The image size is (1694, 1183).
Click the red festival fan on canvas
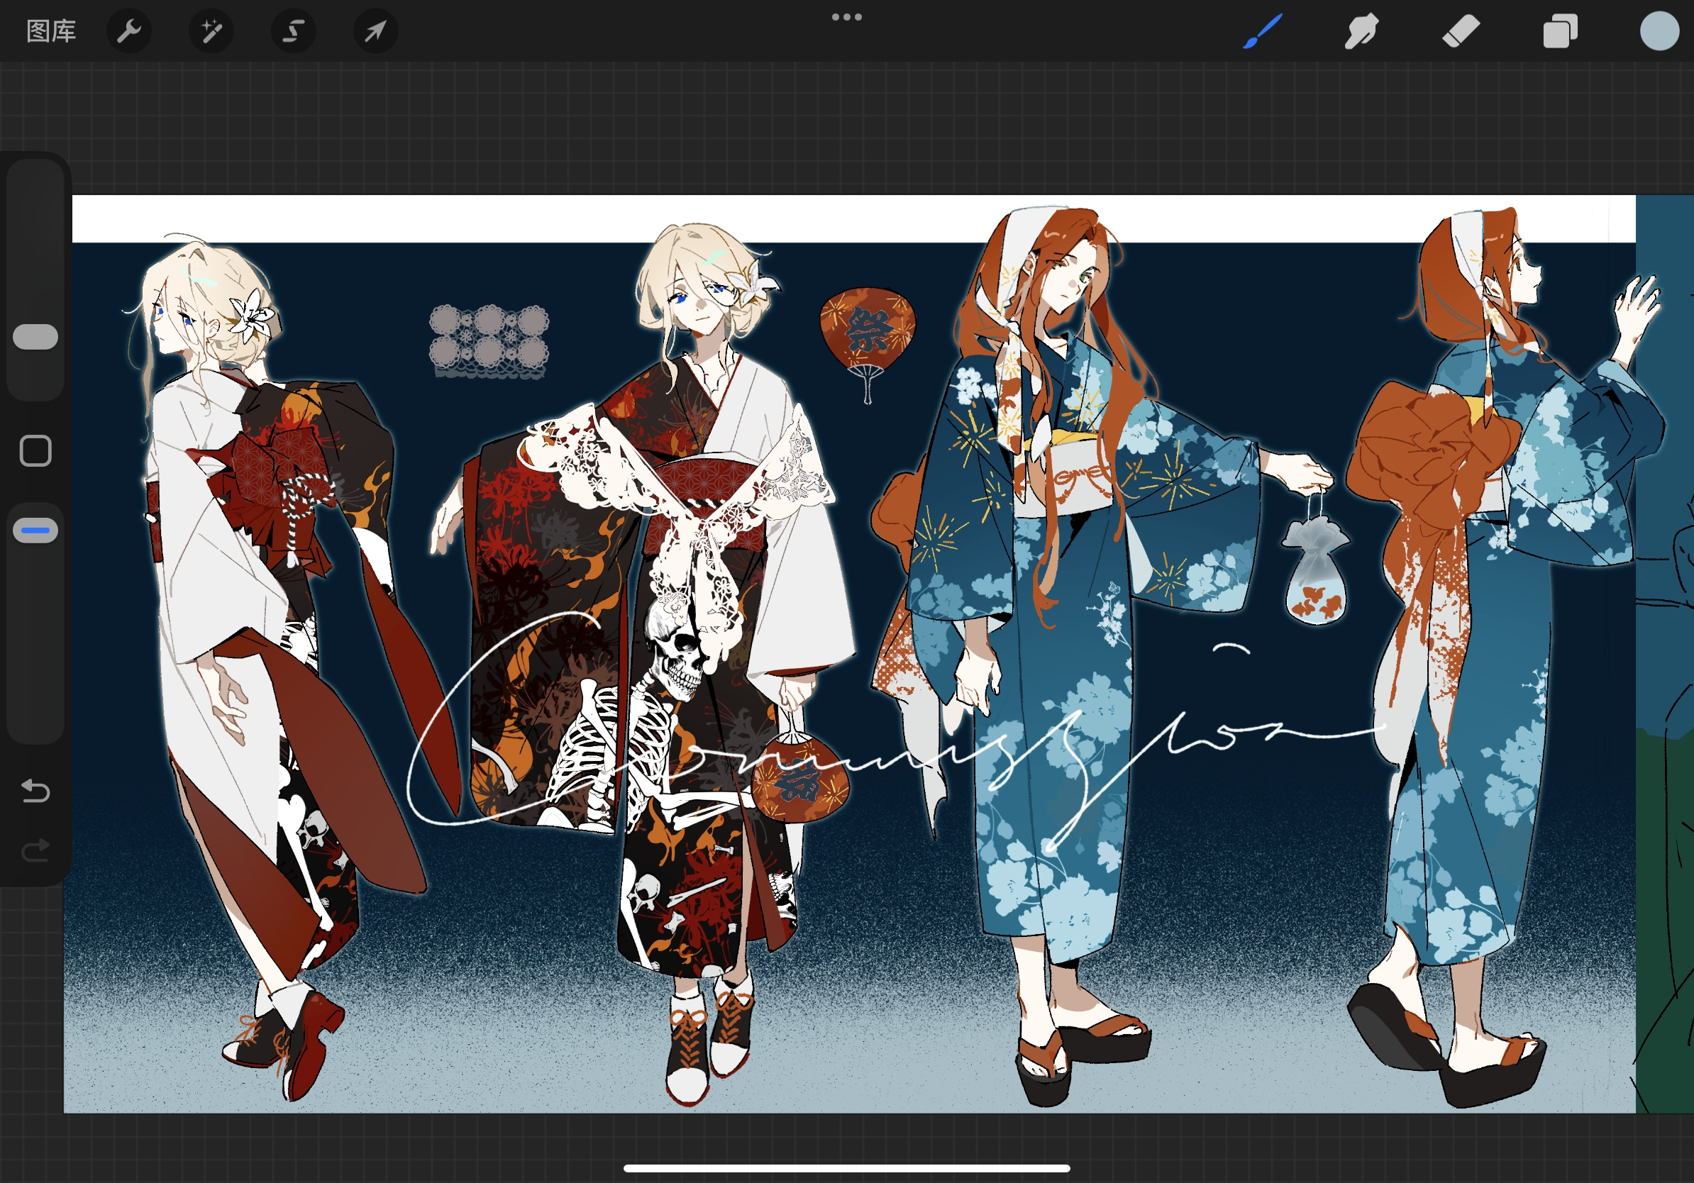(x=868, y=330)
